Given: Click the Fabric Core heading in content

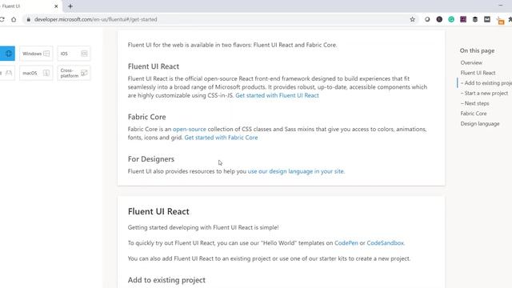Looking at the screenshot, I should (x=146, y=117).
